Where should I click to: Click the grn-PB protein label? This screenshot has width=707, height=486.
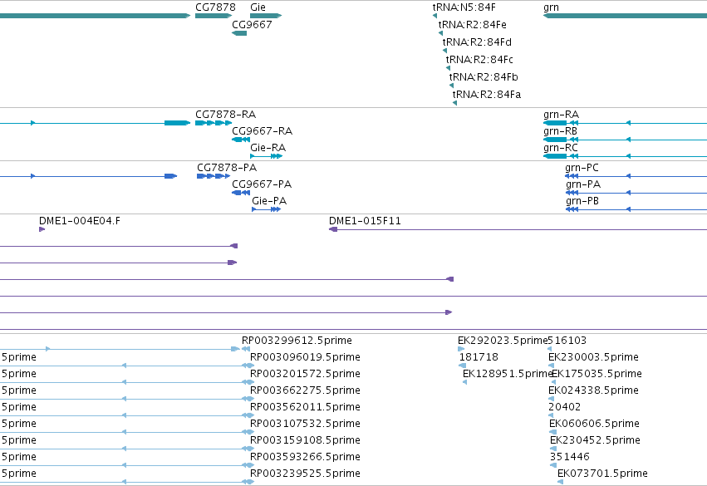(x=582, y=201)
